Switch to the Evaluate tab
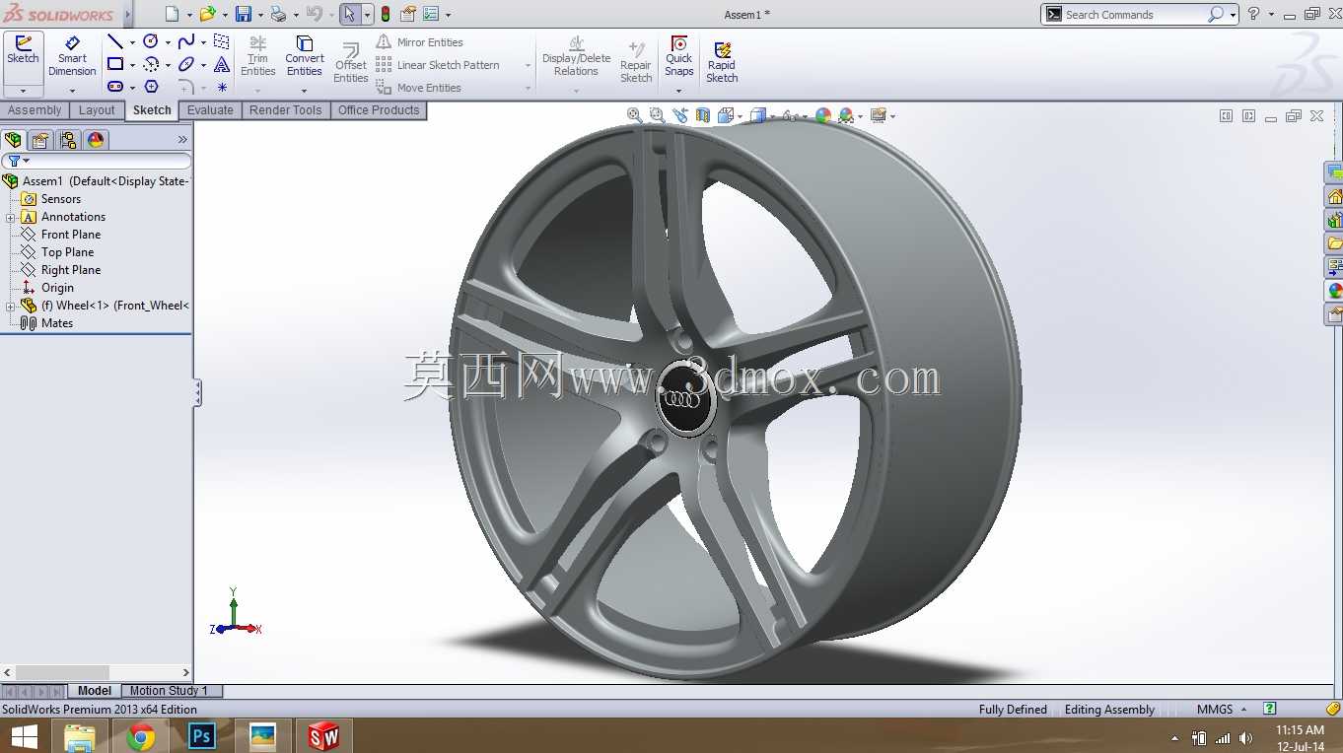This screenshot has width=1343, height=753. [210, 110]
